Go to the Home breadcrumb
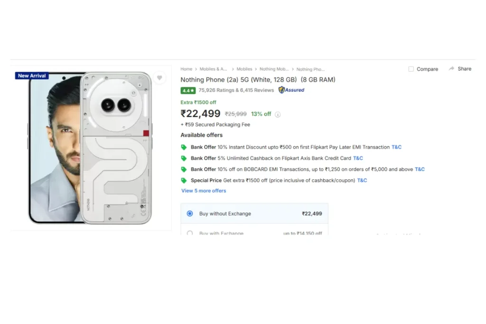486x324 pixels. (186, 69)
